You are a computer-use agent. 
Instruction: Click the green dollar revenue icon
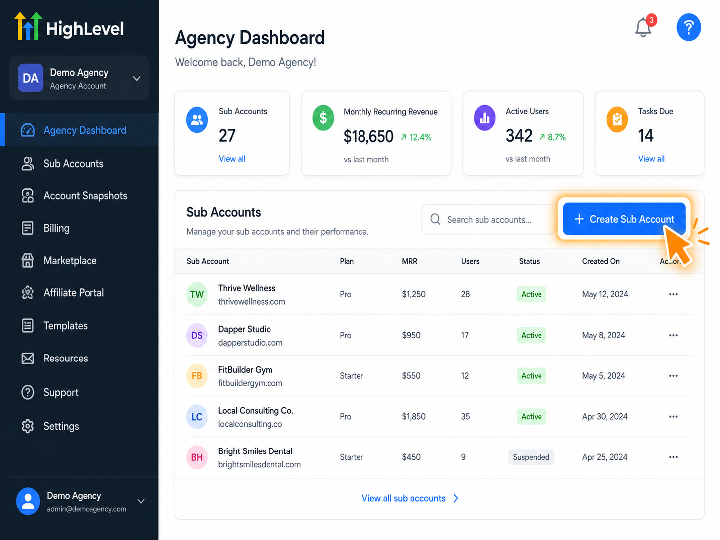[x=323, y=118]
